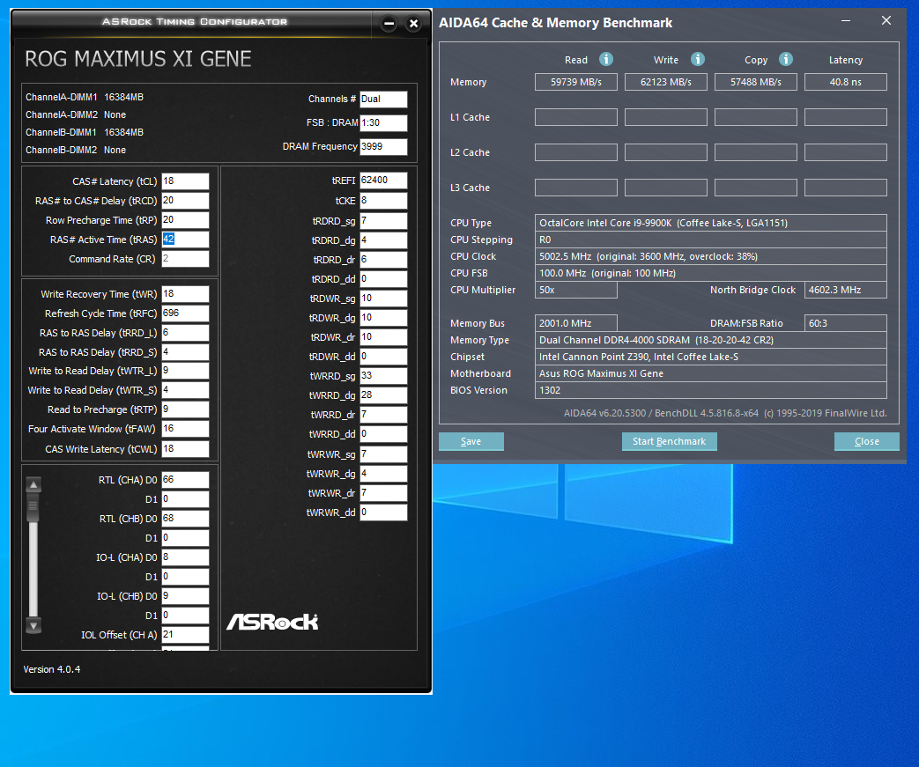
Task: Click the ASRock logo
Action: 272,622
